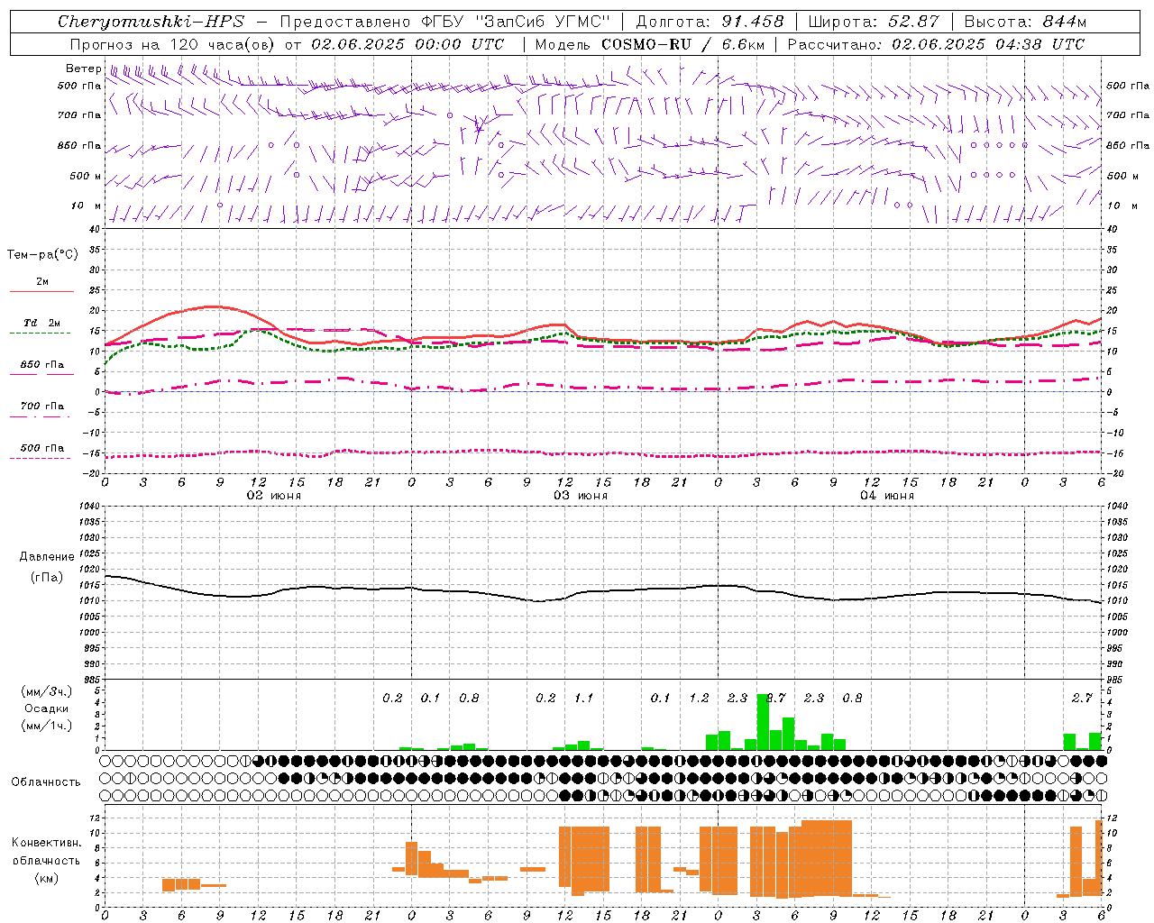Click the "(км)" unit under convective cloud label
Image resolution: width=1154 pixels, height=923 pixels.
click(x=47, y=878)
